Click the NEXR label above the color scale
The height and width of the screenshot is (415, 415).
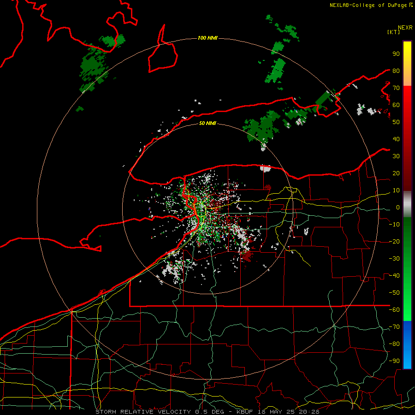(405, 28)
